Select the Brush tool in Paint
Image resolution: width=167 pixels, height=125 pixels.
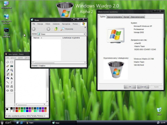click(x=12, y=74)
